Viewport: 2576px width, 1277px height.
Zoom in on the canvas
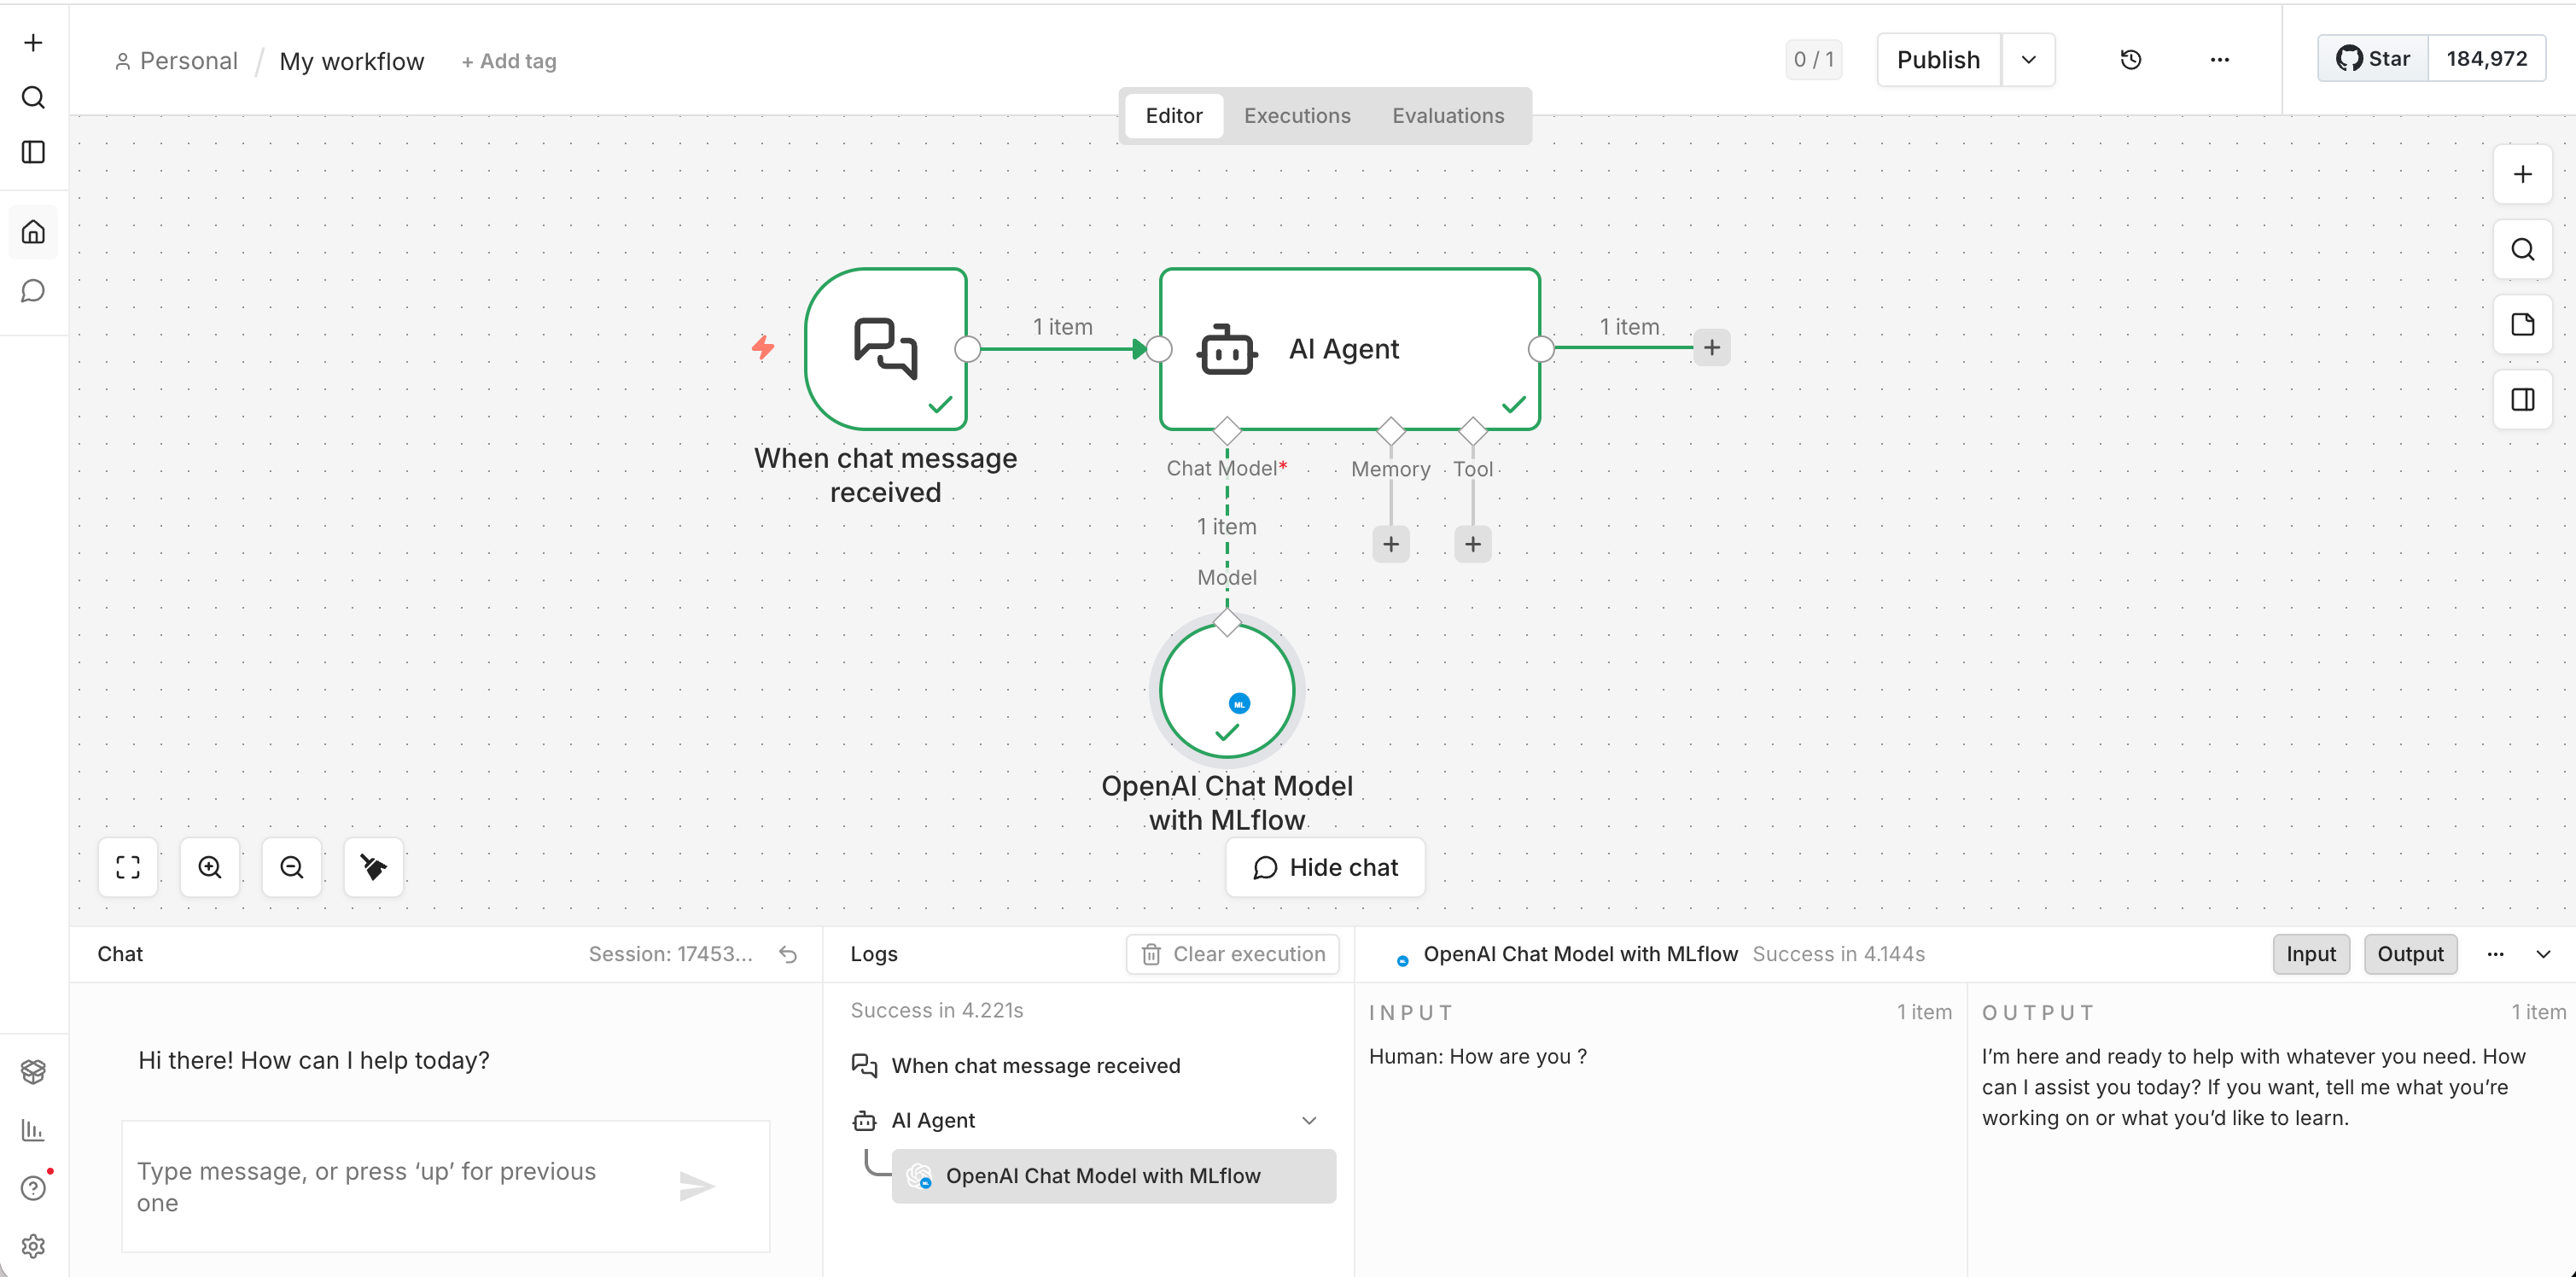tap(210, 867)
